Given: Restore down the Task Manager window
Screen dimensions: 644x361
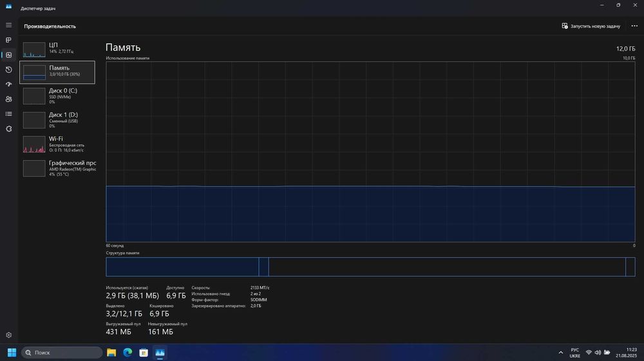Looking at the screenshot, I should [x=618, y=5].
